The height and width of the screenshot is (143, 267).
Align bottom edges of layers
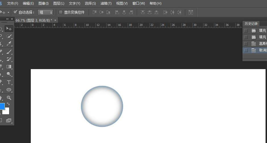tap(108, 12)
